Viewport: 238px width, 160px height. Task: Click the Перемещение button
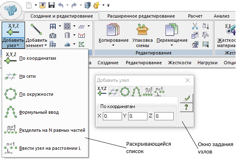click(172, 35)
